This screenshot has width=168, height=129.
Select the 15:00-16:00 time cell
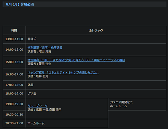[x=14, y=62]
